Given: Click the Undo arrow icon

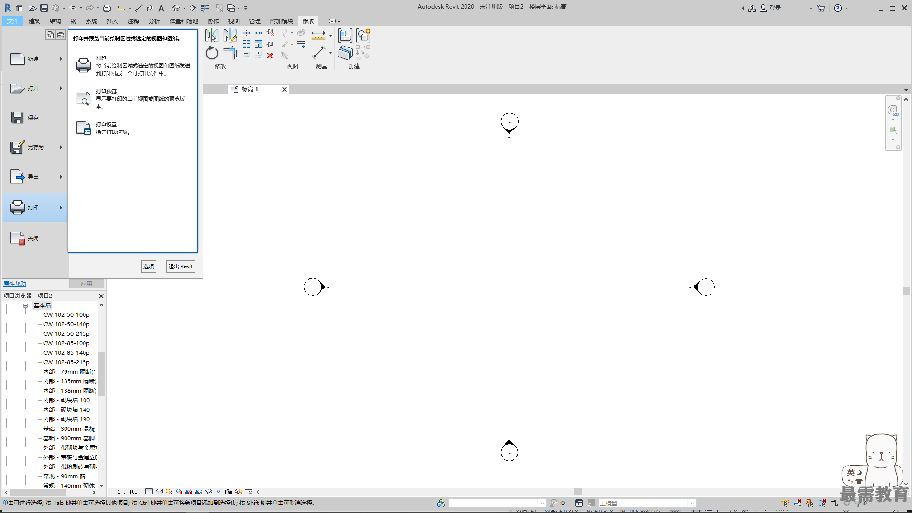Looking at the screenshot, I should click(x=72, y=8).
